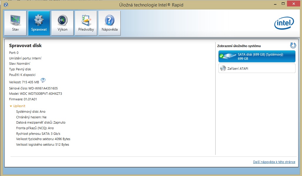Click Rychlost přenosu SATA: 3 Gb/s text
302x176 pixels.
[x=38, y=134]
